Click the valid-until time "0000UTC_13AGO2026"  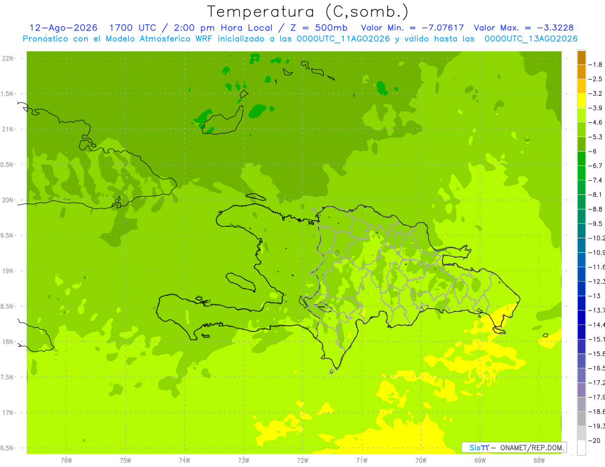point(531,39)
